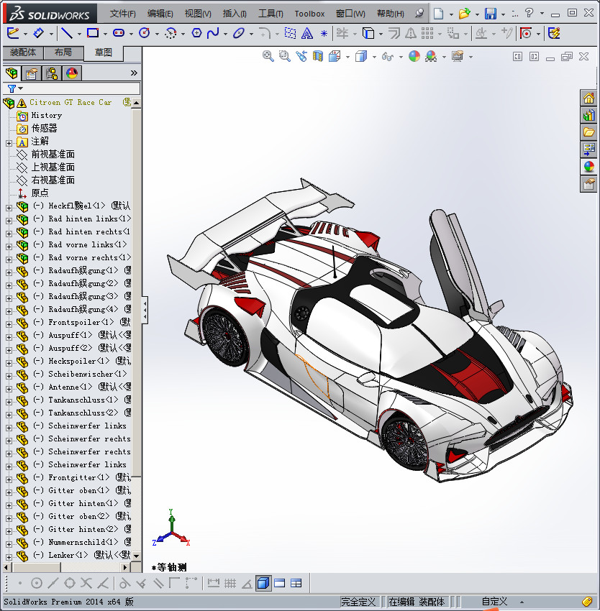Viewport: 600px width, 611px height.
Task: Expand the Rad hinten links<1> component
Action: tap(9, 219)
